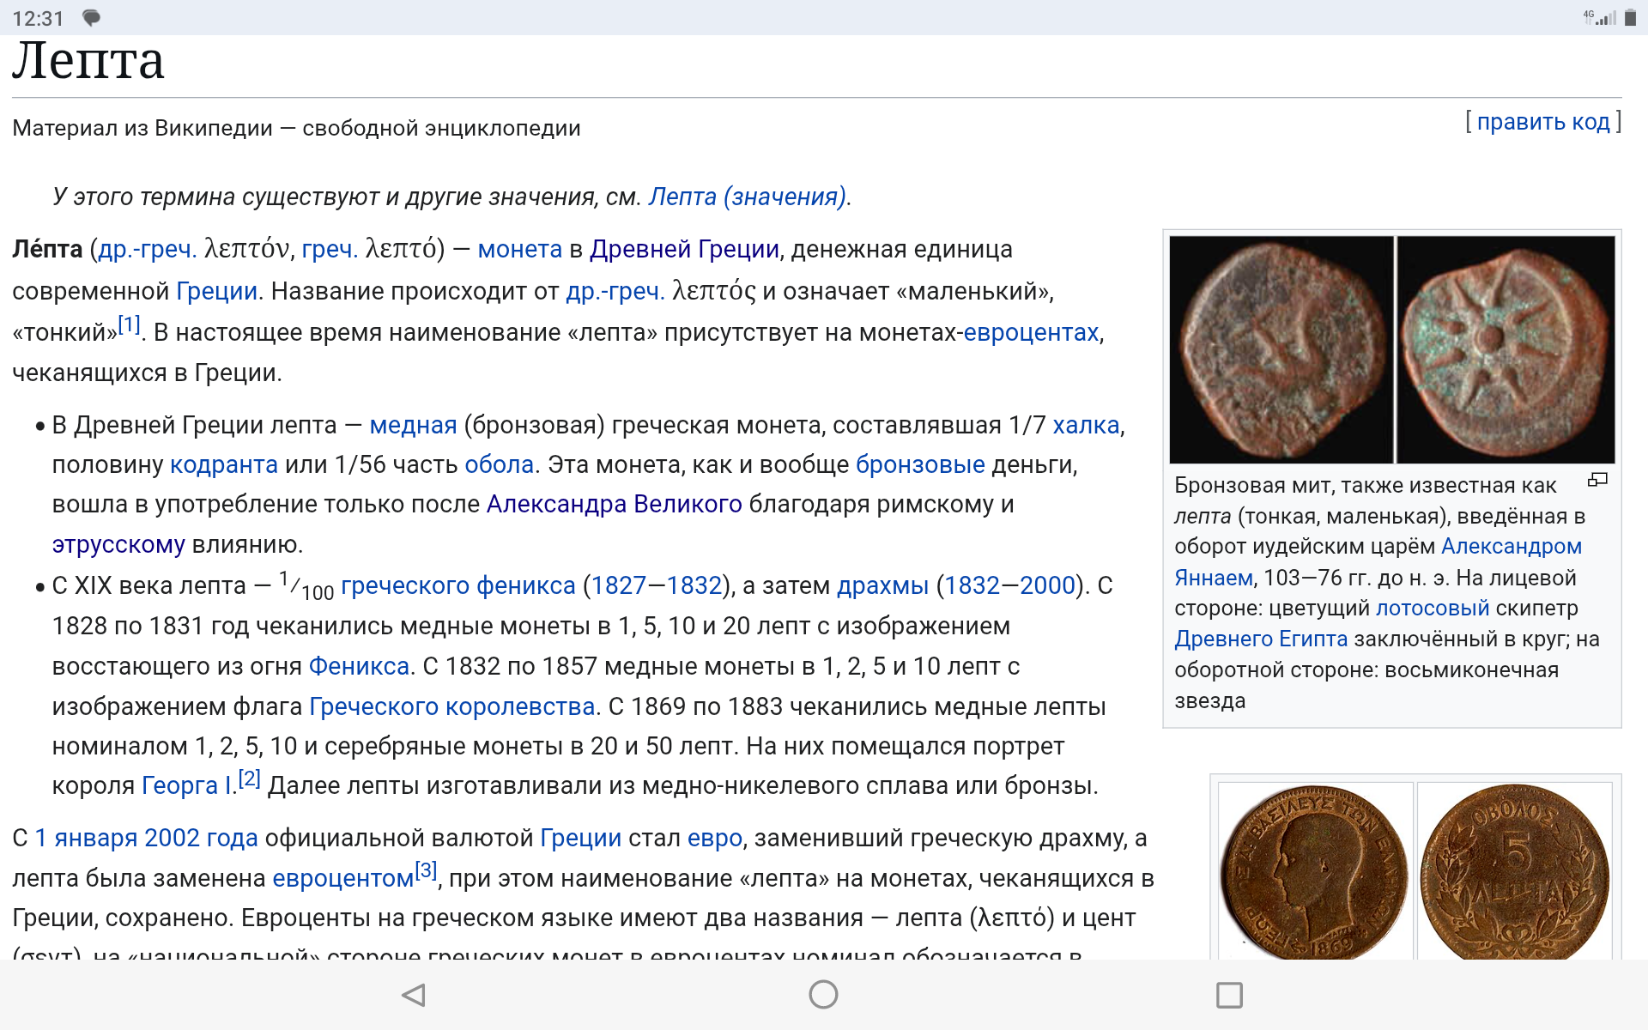Screen dimensions: 1648x1030
Task: Tap the chat notification icon in status bar
Action: (x=91, y=18)
